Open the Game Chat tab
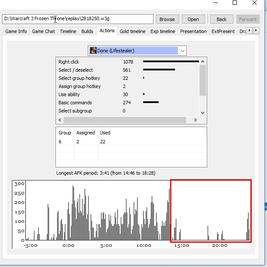 click(x=43, y=31)
